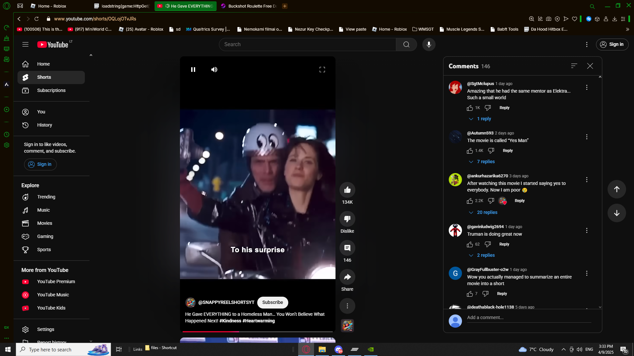This screenshot has height=356, width=634.
Task: Reload the current page
Action: [37, 19]
